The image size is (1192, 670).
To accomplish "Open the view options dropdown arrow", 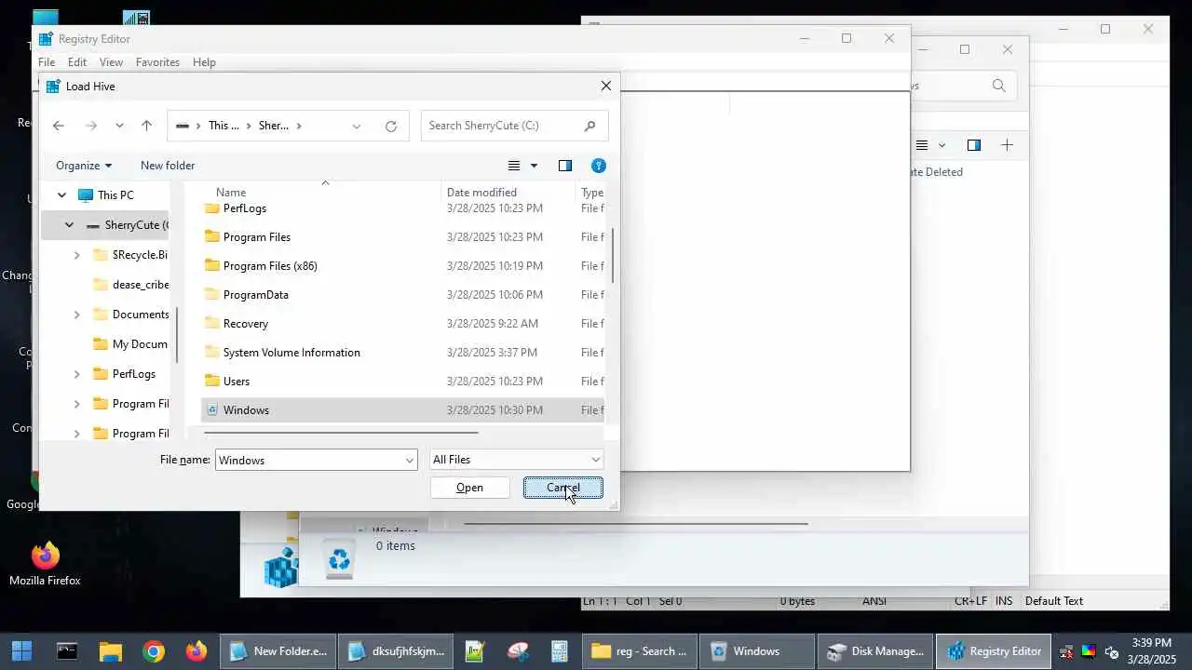I will click(534, 166).
